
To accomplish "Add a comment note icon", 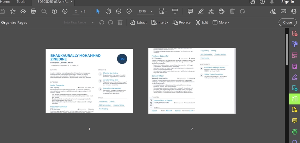I will point(190,11).
